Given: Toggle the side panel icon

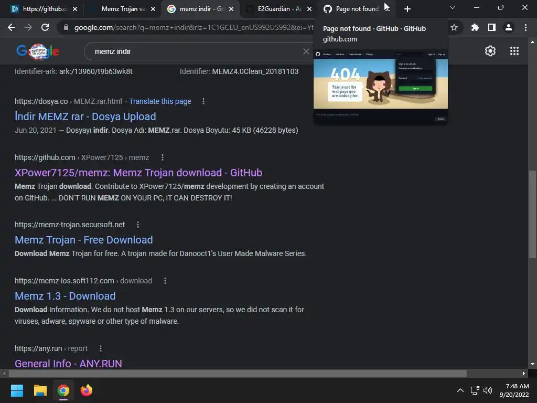Looking at the screenshot, I should point(492,27).
